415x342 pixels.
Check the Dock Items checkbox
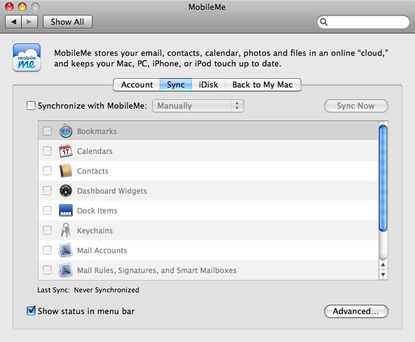tap(47, 210)
